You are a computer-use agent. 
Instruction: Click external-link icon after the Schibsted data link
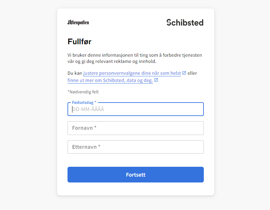156,80
